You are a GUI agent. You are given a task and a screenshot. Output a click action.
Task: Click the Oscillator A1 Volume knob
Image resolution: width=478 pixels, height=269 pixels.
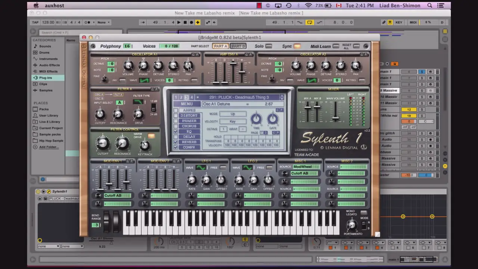tap(128, 66)
